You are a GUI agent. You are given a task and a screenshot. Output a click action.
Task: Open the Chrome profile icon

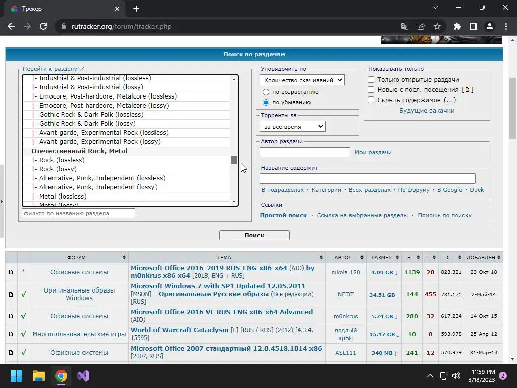pos(490,26)
